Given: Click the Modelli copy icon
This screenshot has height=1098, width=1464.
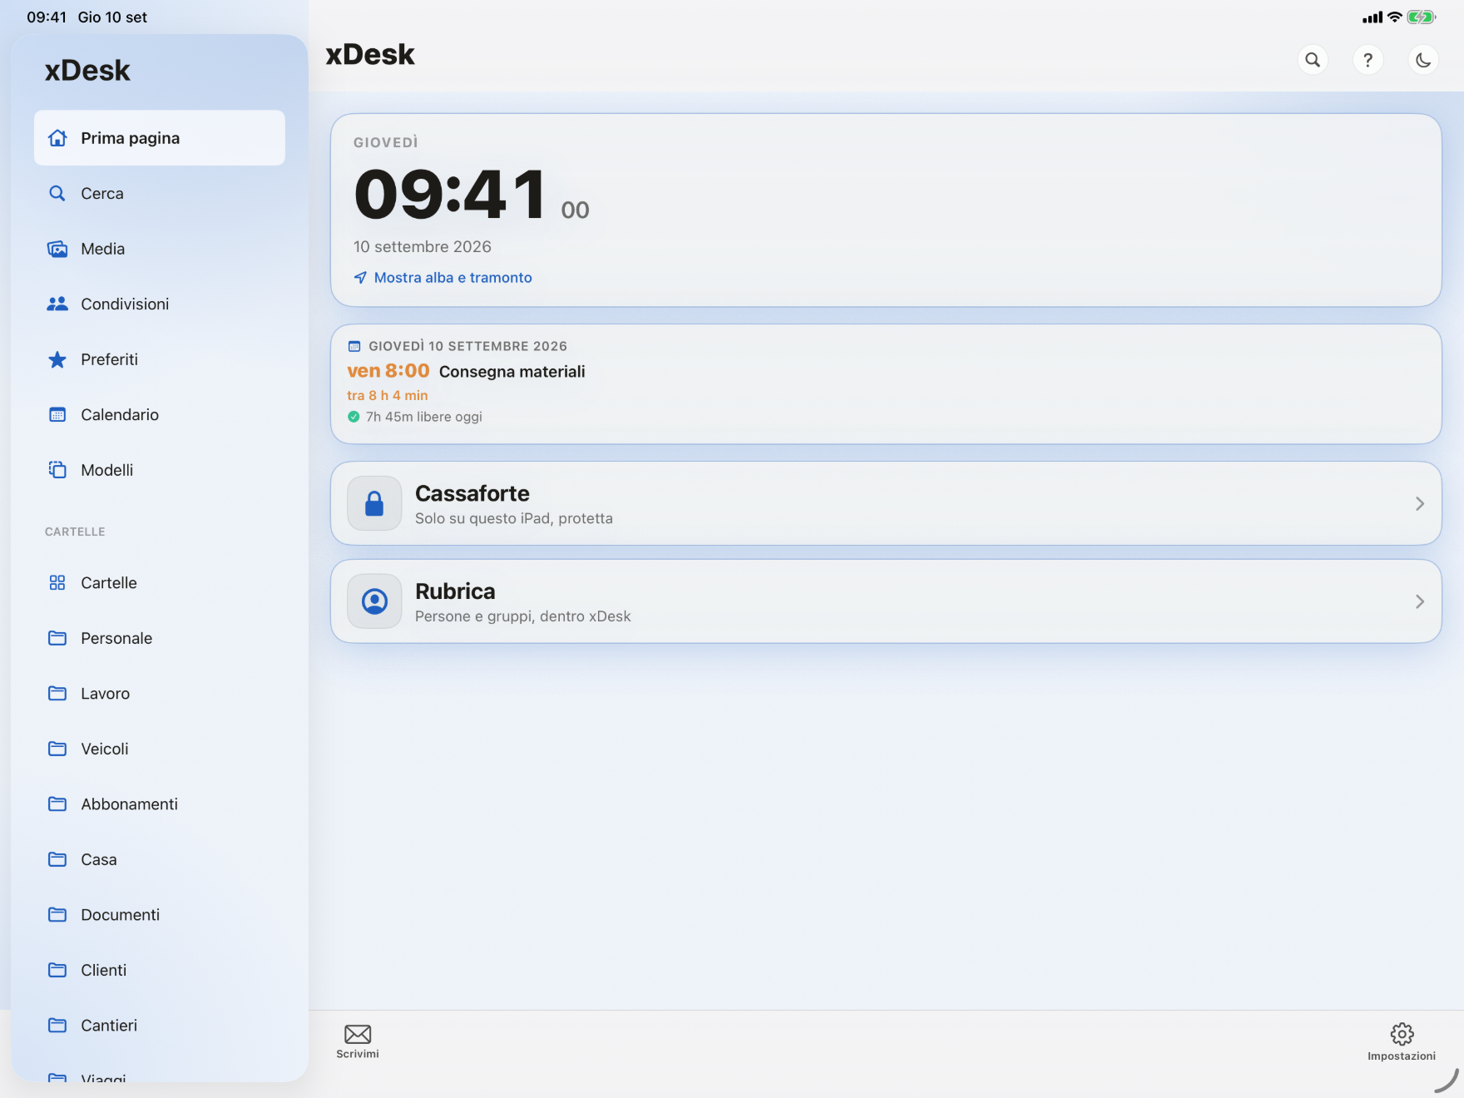Looking at the screenshot, I should click(57, 470).
